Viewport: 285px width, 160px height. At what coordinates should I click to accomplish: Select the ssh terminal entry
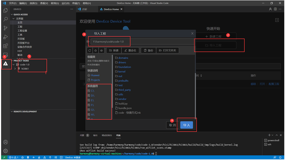[268, 144]
